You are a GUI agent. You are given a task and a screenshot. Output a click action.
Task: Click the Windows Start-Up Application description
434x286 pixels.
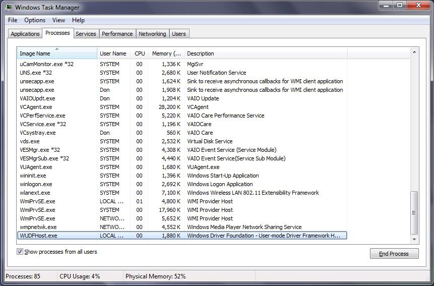(223, 176)
